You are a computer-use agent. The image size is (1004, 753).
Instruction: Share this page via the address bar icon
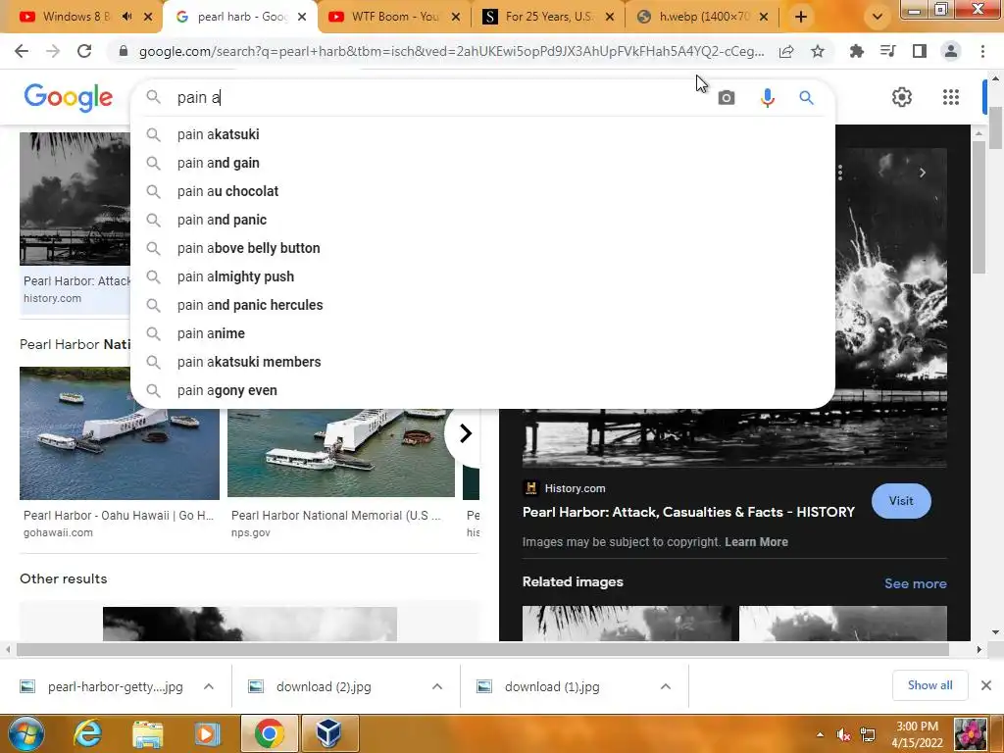coord(786,51)
